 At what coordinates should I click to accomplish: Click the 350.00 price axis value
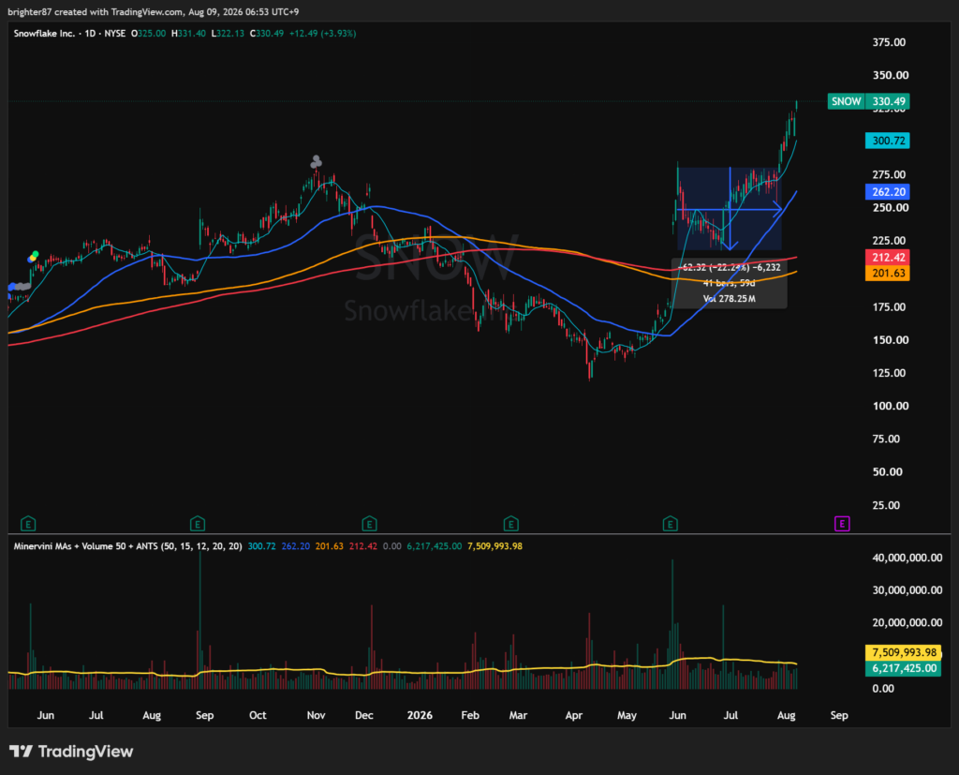click(890, 75)
